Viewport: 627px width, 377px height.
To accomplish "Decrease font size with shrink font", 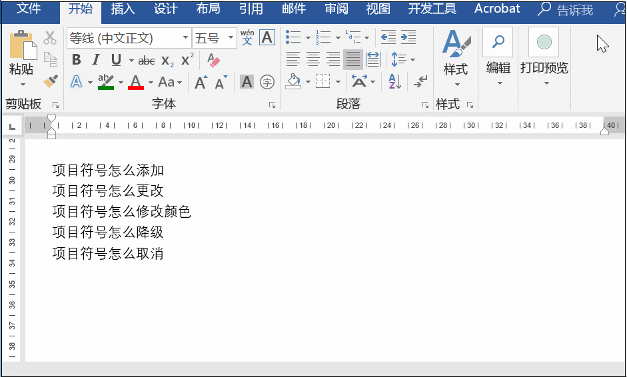I will click(221, 83).
